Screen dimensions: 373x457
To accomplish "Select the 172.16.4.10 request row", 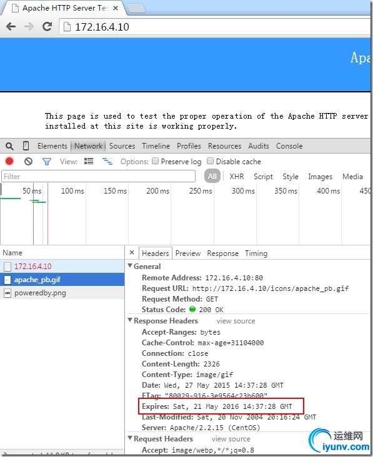I will point(62,267).
